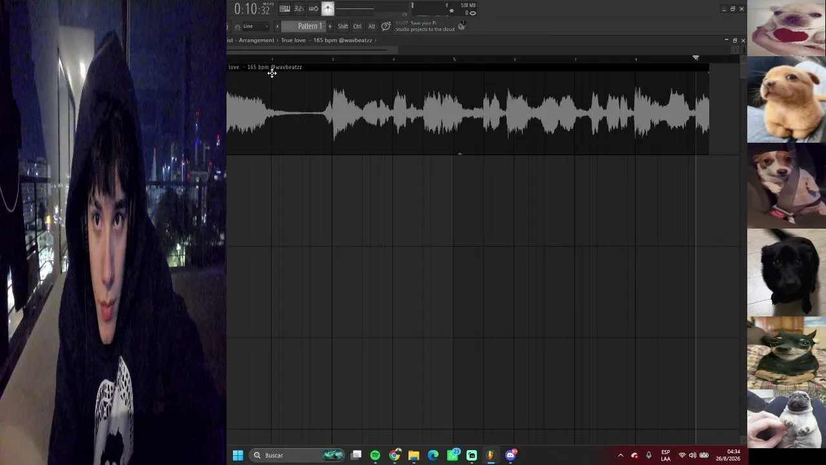Select the dog wearing seatbelt thumbnail
Viewport: 826px width, 465px height.
pos(787,186)
